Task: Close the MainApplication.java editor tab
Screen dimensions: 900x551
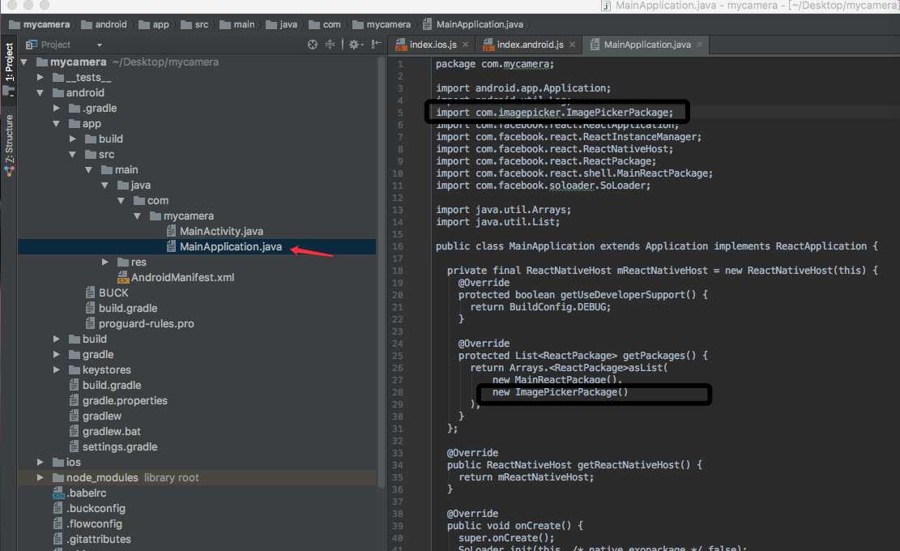Action: tap(698, 45)
